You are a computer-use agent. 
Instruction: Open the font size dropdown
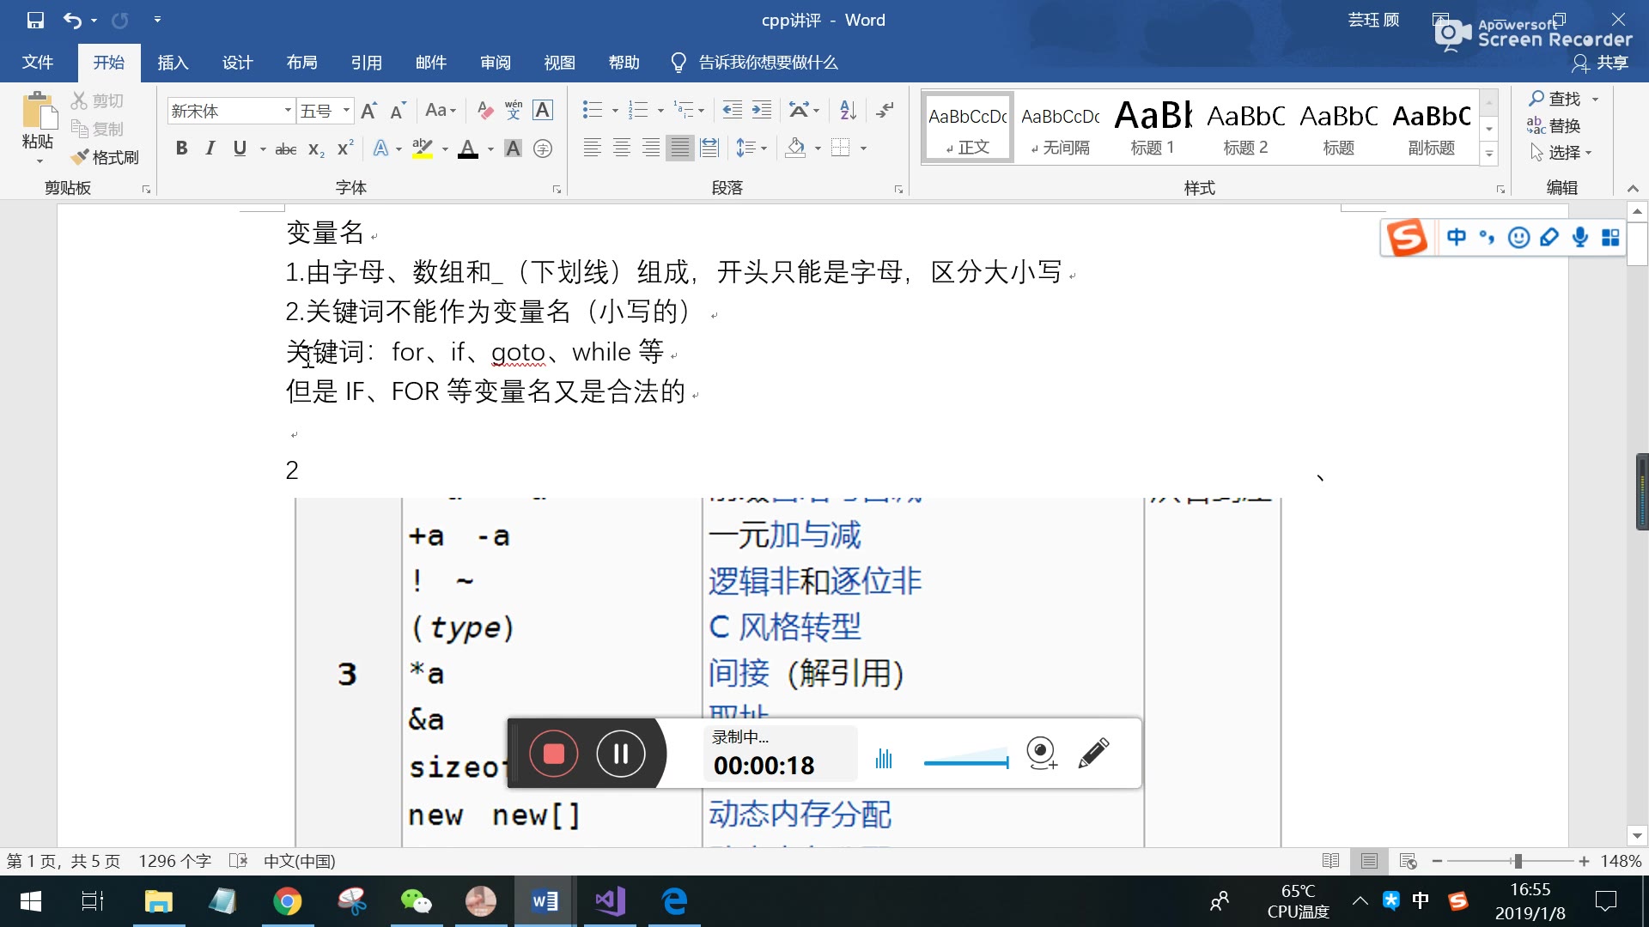346,111
